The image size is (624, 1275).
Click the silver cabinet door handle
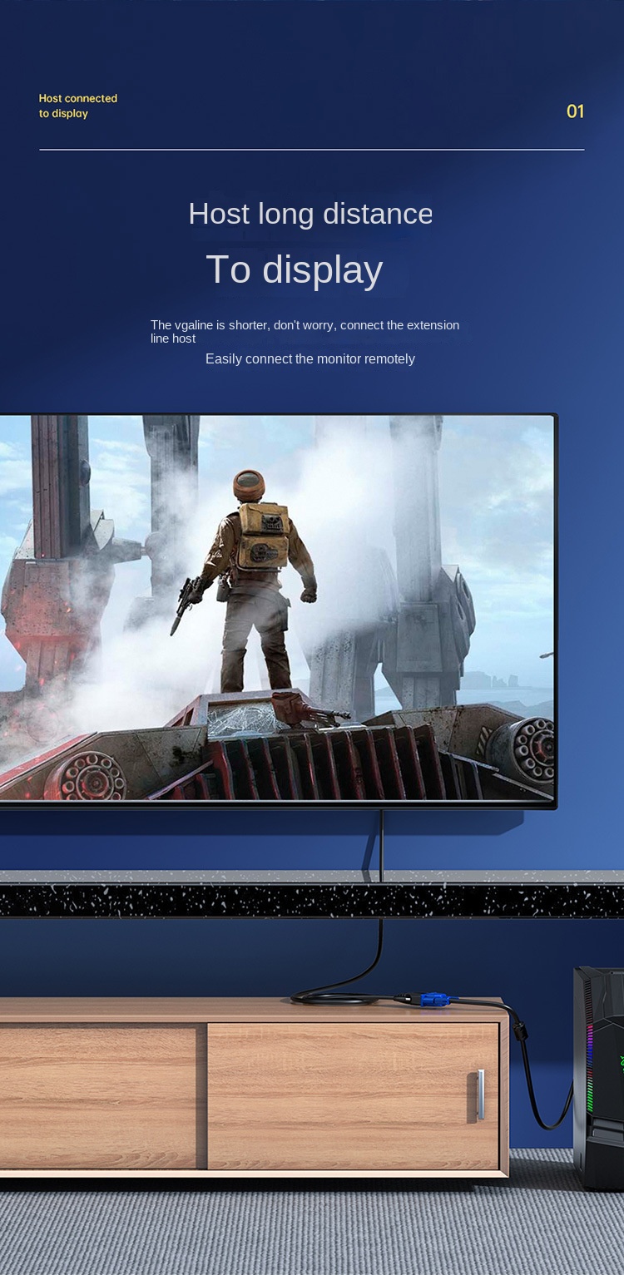click(x=480, y=1094)
